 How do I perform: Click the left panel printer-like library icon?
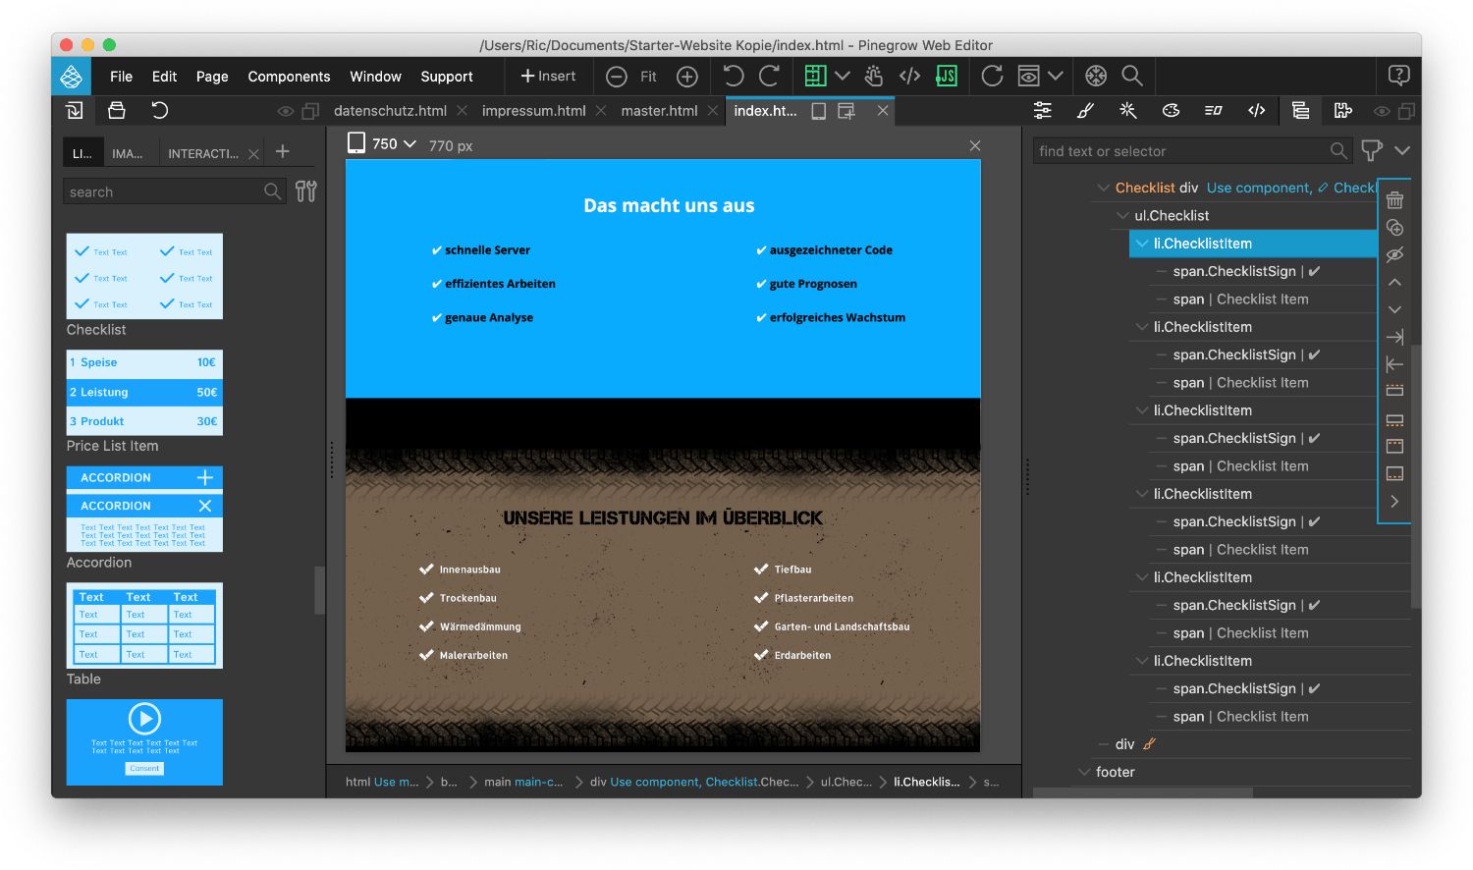click(x=117, y=110)
